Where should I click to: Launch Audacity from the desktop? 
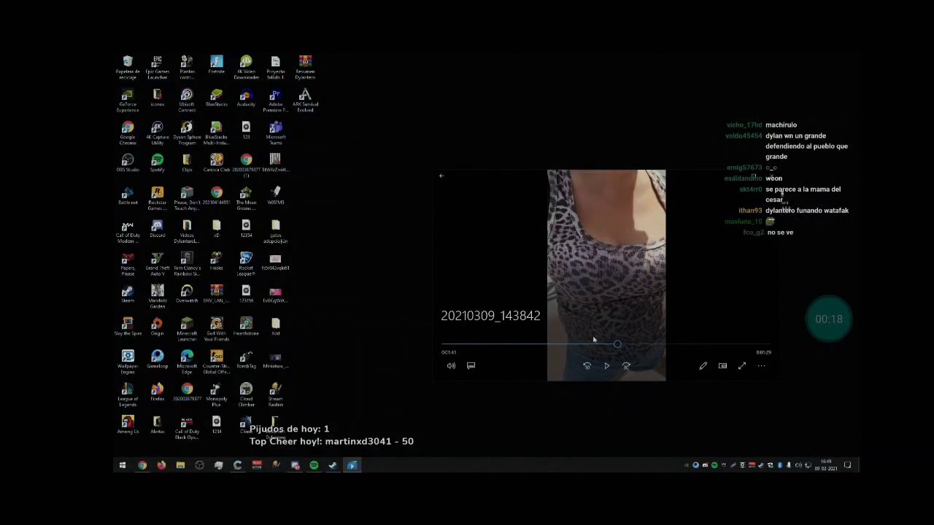pos(246,98)
